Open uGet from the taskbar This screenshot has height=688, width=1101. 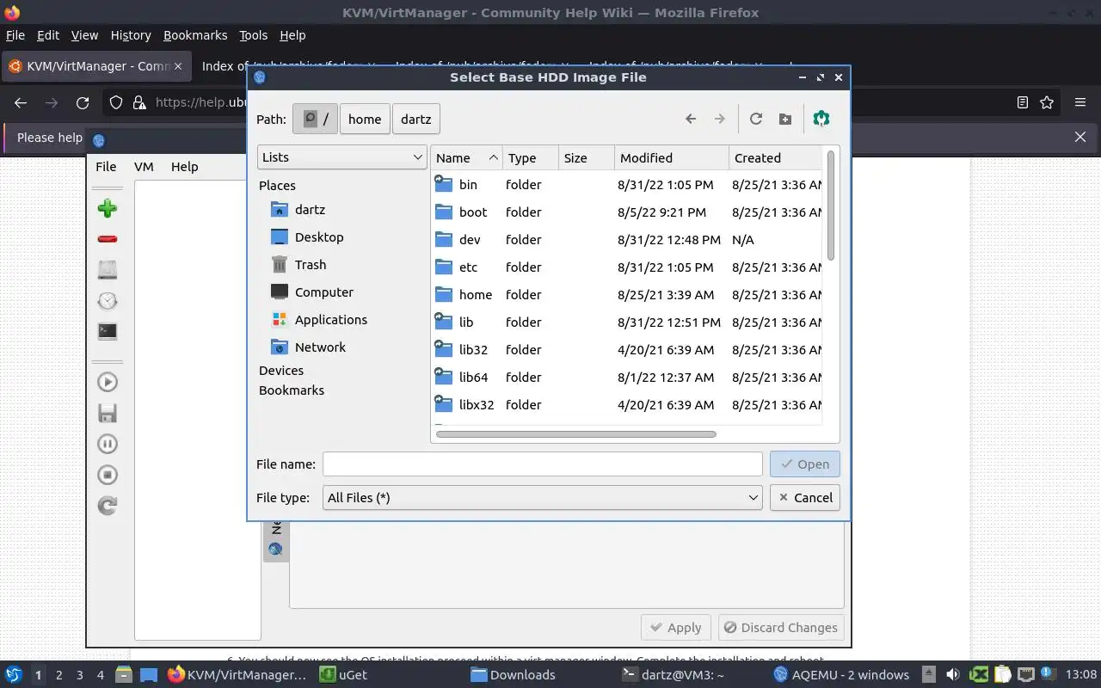(343, 674)
